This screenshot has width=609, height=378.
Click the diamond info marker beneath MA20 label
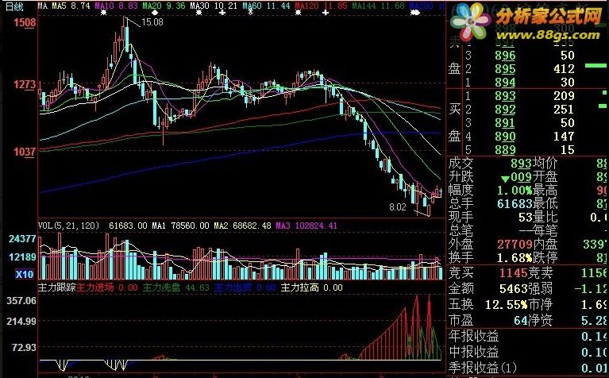155,13
